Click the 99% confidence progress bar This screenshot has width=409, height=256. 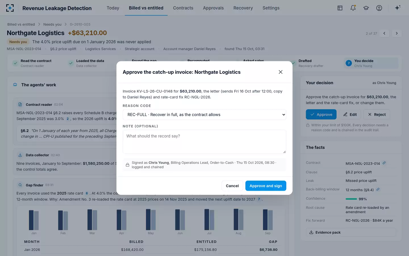pyautogui.click(x=351, y=199)
